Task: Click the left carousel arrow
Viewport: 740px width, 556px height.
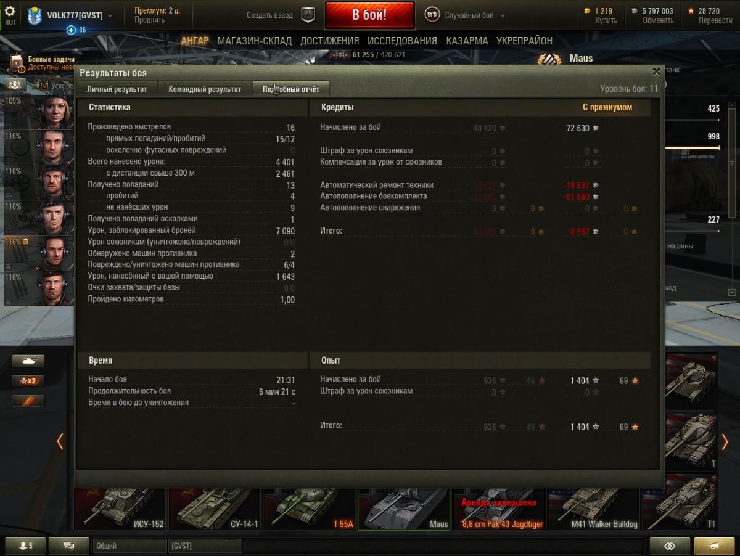Action: click(60, 441)
